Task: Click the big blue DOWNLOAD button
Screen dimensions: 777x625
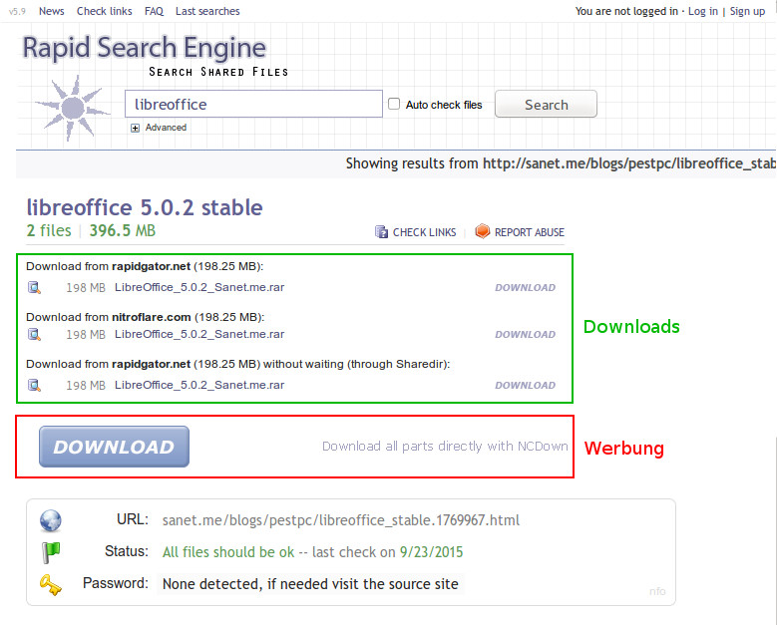Action: coord(114,448)
